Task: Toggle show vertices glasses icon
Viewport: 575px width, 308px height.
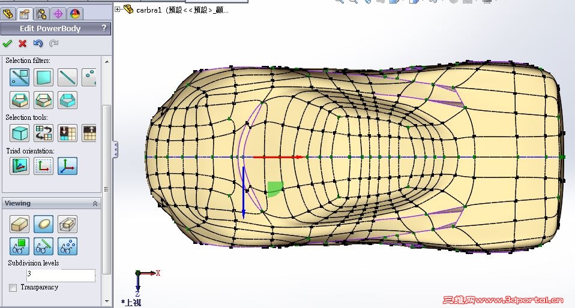Action: coord(67,246)
